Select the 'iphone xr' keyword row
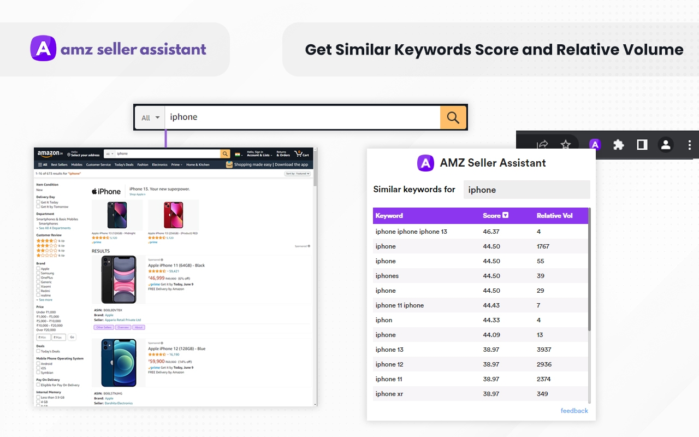Image resolution: width=699 pixels, height=437 pixels. [481, 394]
